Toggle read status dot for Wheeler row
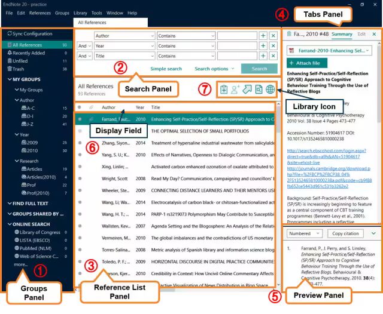The width and height of the screenshot is (383, 314). pos(80,190)
